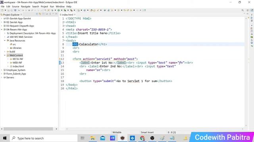This screenshot has width=254, height=142.
Task: Expand the 02-Servlet-App project
Action: (x=2, y=22)
